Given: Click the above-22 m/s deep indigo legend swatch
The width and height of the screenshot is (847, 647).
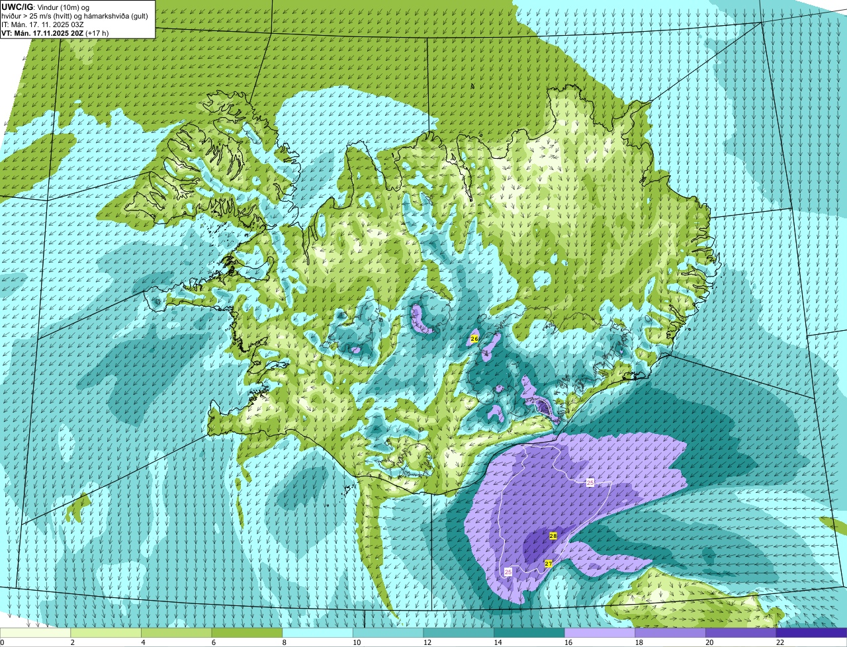Looking at the screenshot, I should [811, 632].
